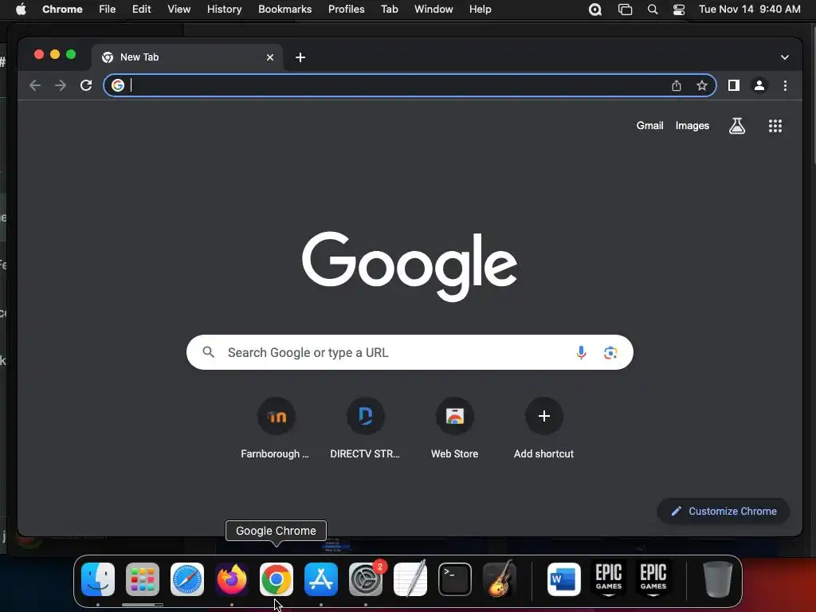Viewport: 816px width, 612px height.
Task: Click the date and time in menu bar
Action: coord(749,10)
